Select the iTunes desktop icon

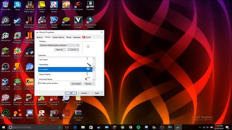tap(66, 99)
